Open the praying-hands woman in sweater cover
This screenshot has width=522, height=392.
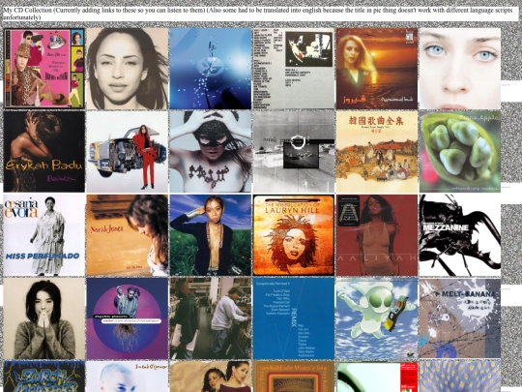43,318
